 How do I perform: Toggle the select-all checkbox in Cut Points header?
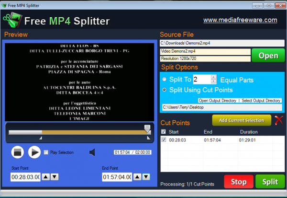tap(164, 131)
